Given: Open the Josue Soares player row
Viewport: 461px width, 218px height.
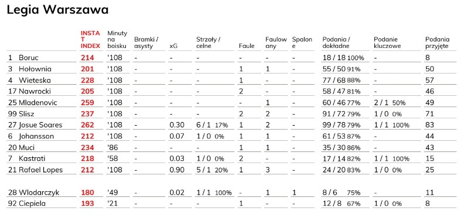Looking at the screenshot, I should (x=232, y=125).
